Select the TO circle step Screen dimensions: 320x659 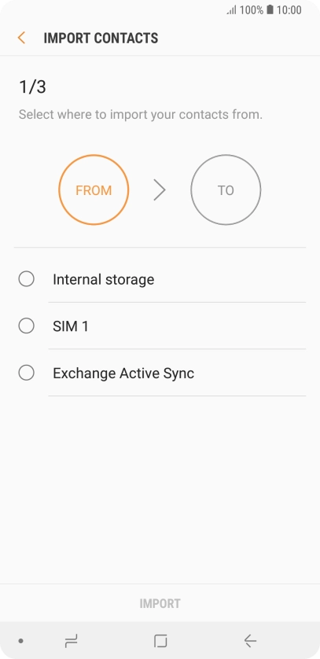point(226,190)
